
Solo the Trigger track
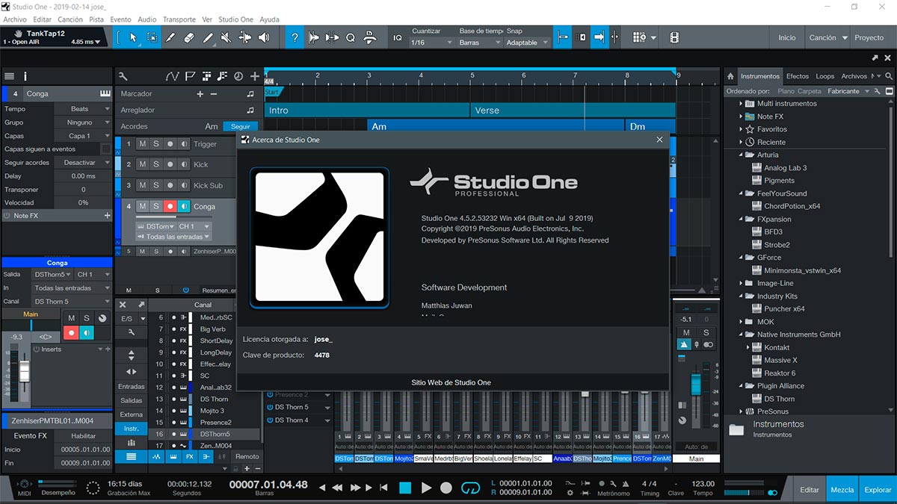[x=156, y=144]
